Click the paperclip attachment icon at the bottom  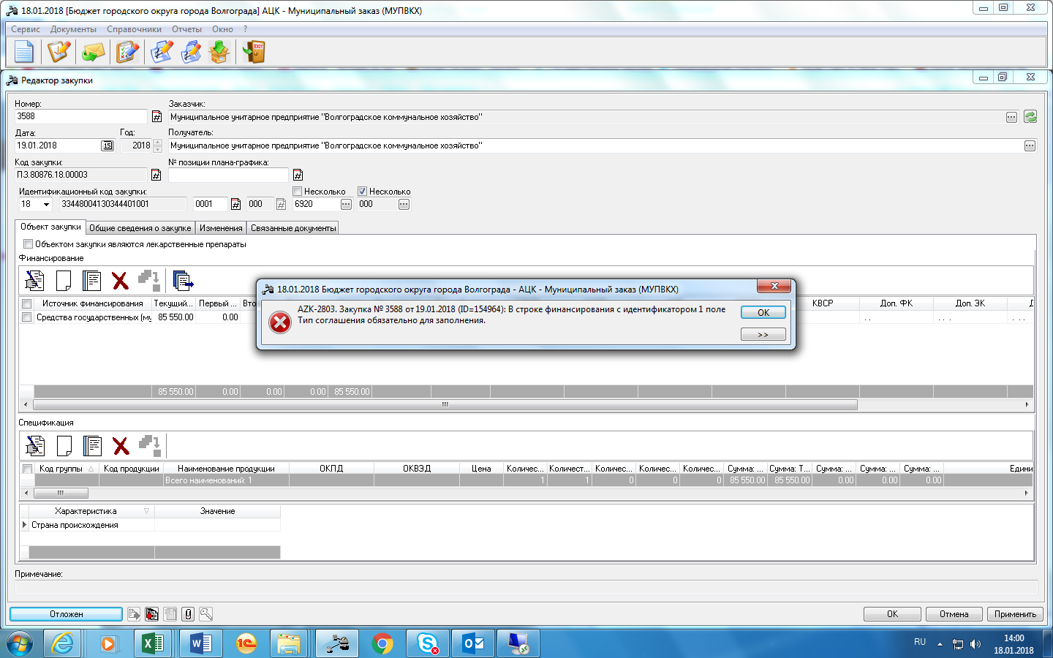click(x=188, y=614)
